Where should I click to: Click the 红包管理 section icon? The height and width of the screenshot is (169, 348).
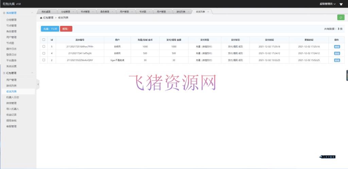[x=4, y=73]
